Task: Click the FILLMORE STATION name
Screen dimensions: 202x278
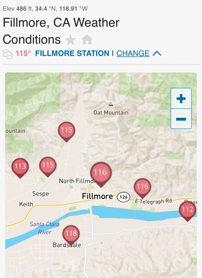Action: pyautogui.click(x=72, y=53)
